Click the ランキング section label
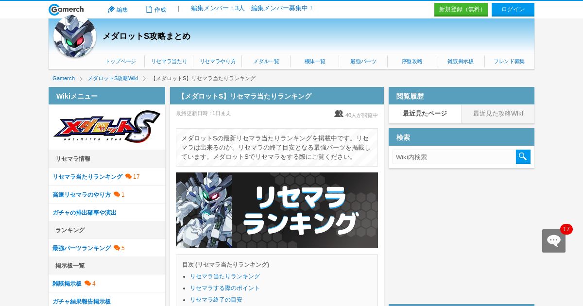This screenshot has width=583, height=306. [x=70, y=230]
